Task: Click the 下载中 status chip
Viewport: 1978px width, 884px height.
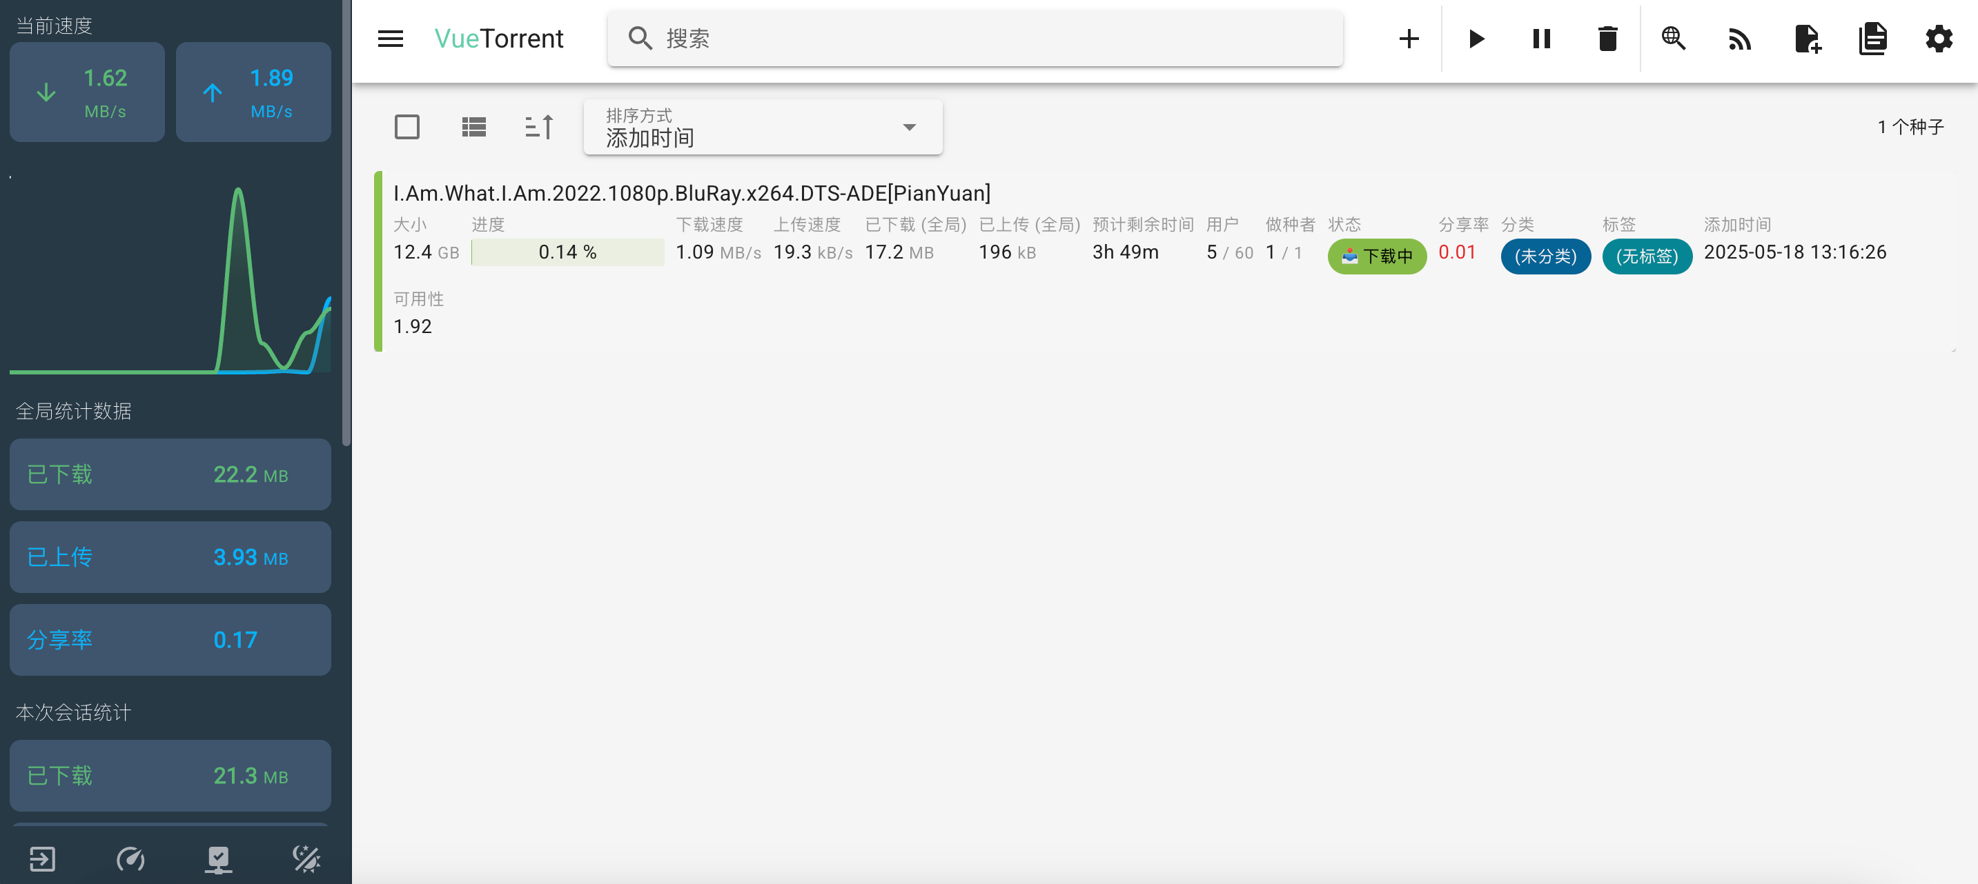Action: pos(1377,256)
